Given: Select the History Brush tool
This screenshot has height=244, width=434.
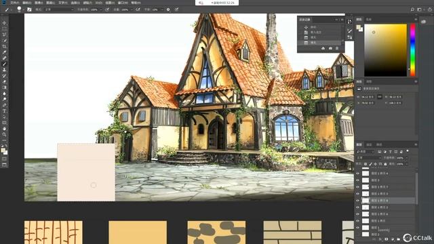Looking at the screenshot, I should pyautogui.click(x=4, y=75).
